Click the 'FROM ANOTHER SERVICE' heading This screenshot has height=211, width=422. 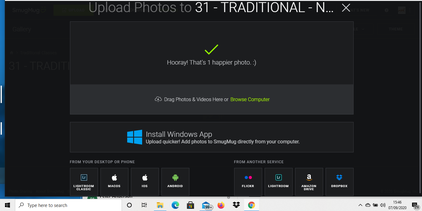259,162
